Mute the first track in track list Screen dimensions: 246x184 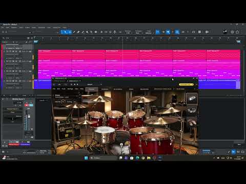point(7,51)
